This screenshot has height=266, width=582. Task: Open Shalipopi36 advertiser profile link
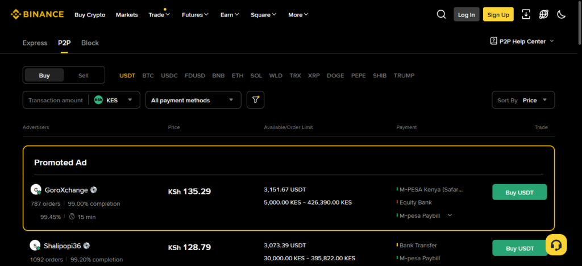coord(63,246)
